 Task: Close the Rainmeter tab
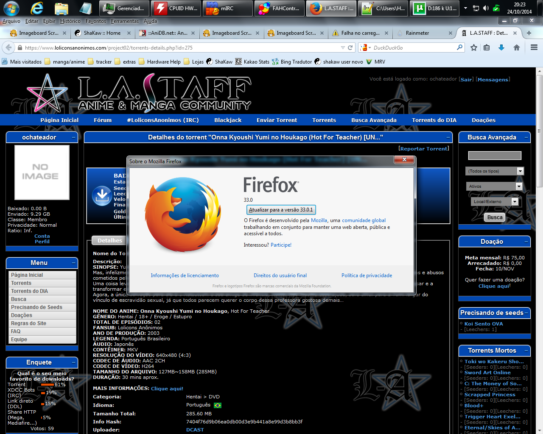point(451,33)
